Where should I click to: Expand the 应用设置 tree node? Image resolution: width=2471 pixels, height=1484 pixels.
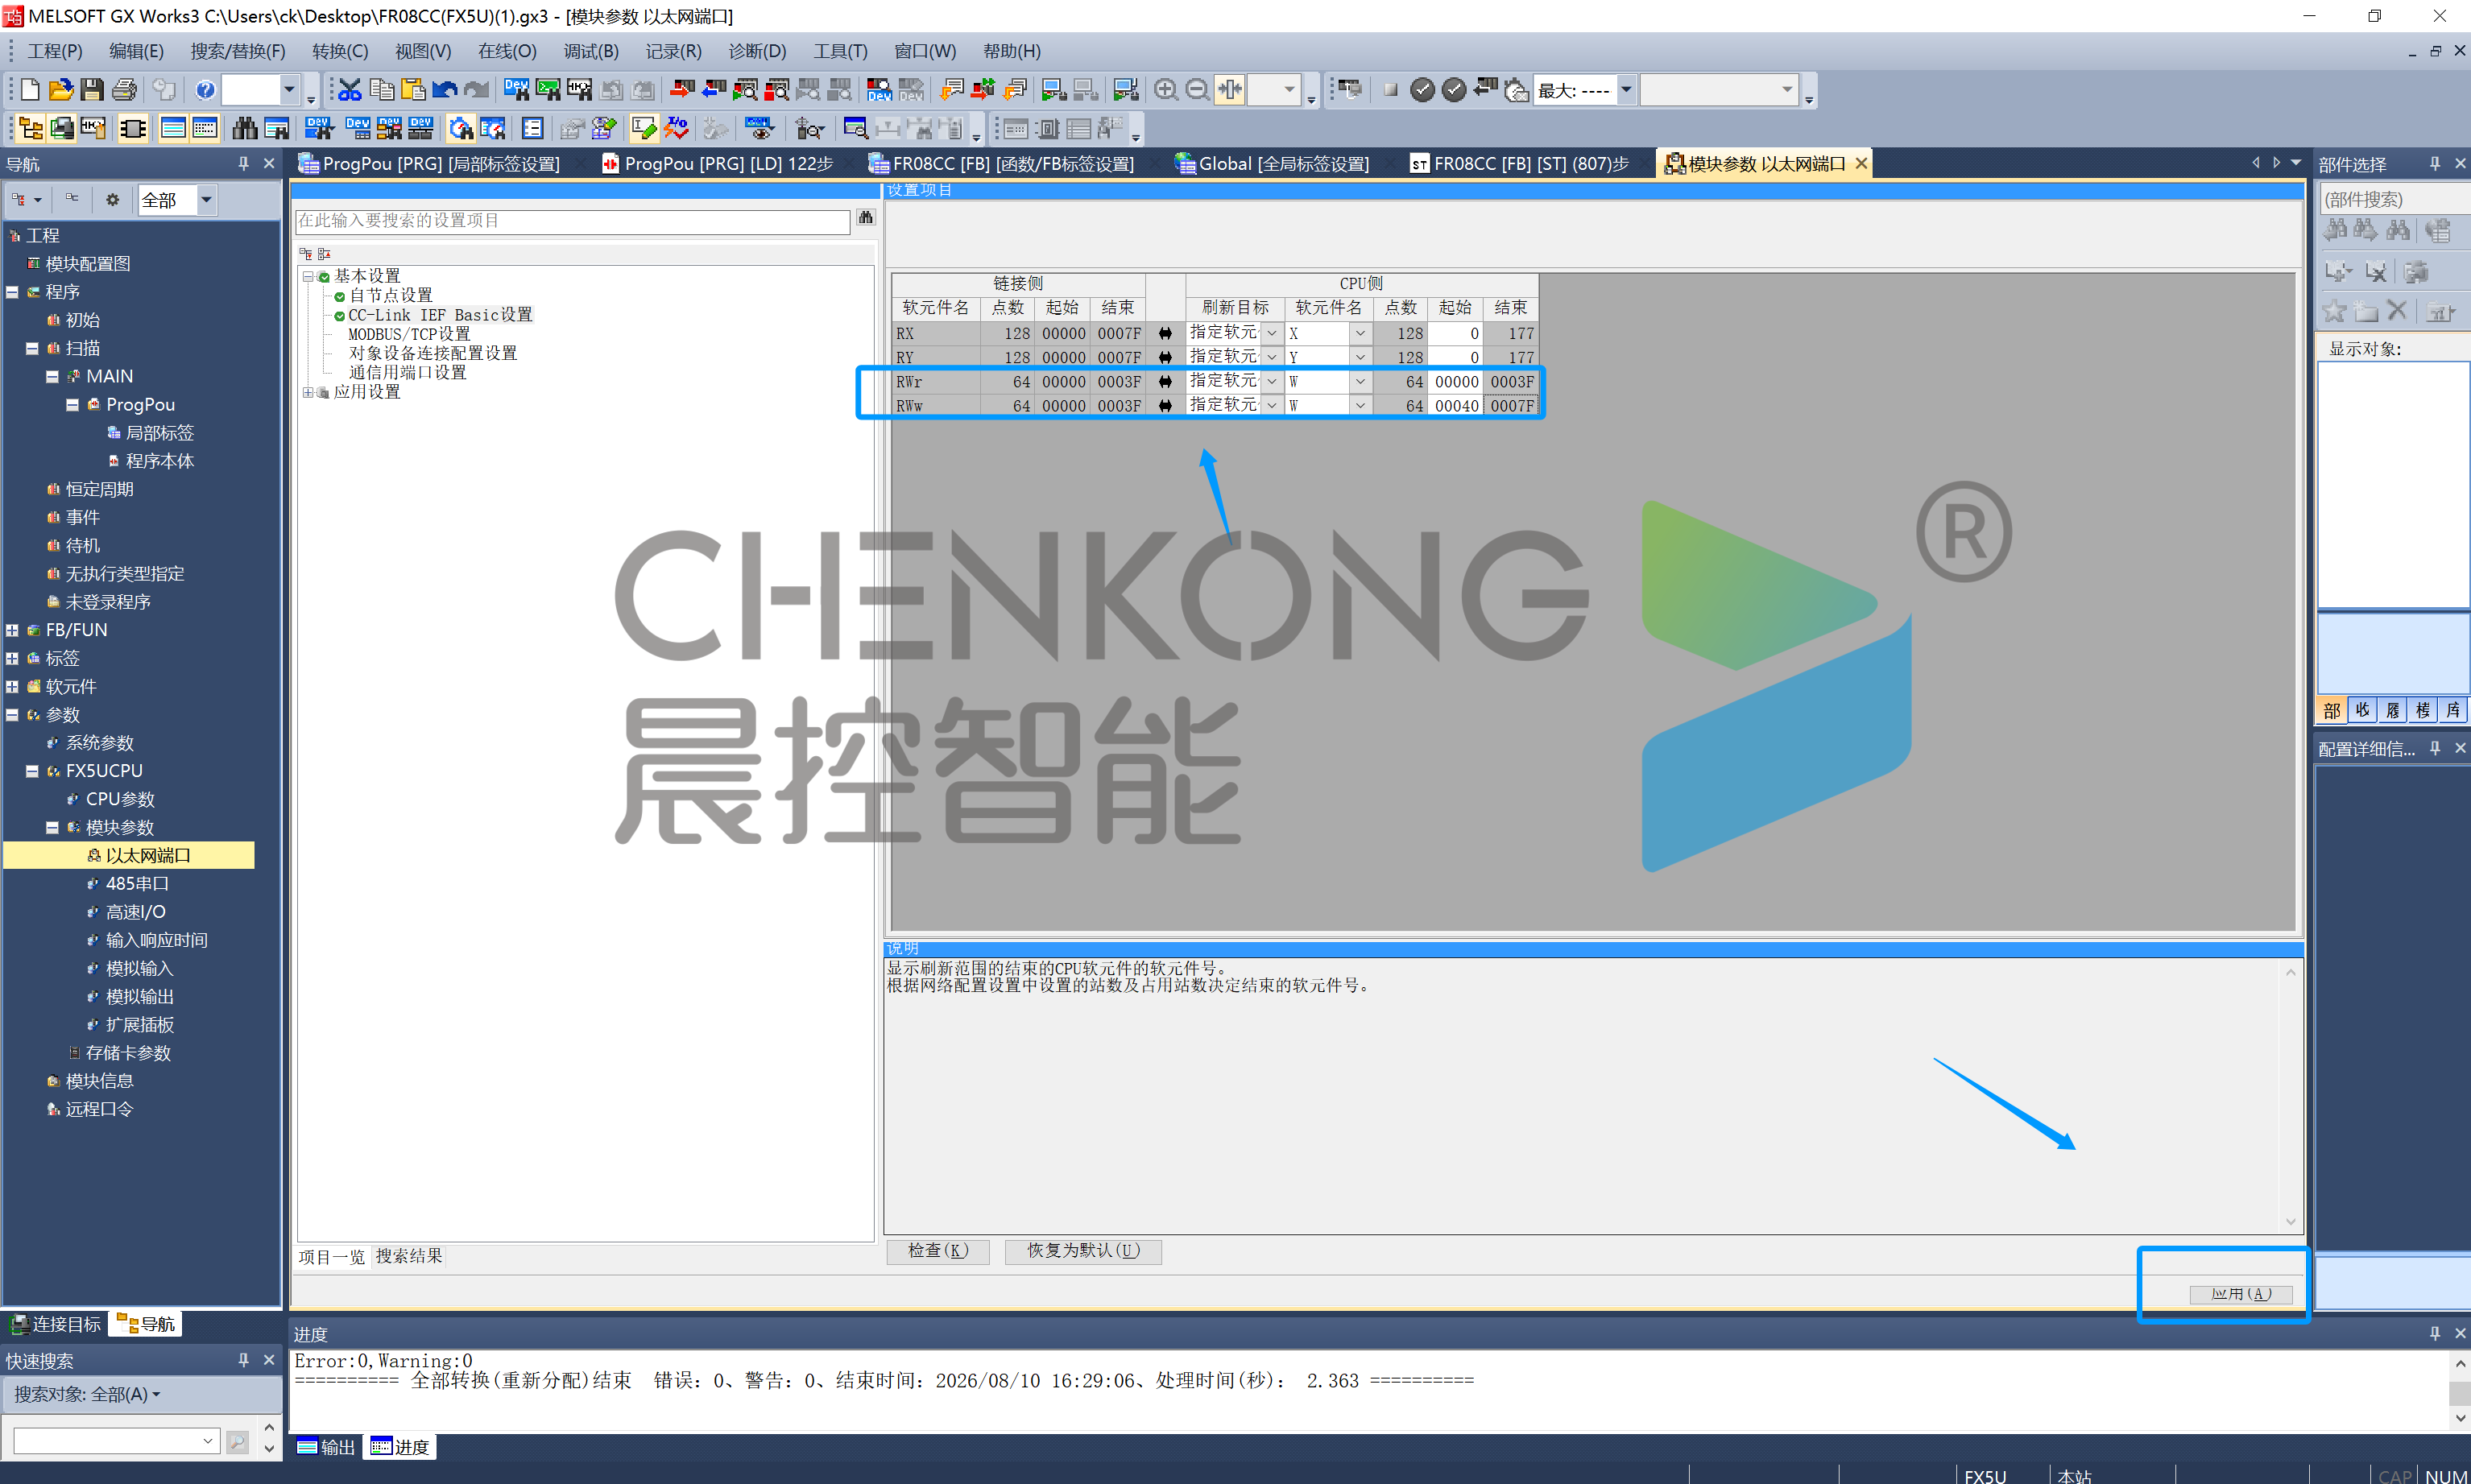(x=308, y=392)
